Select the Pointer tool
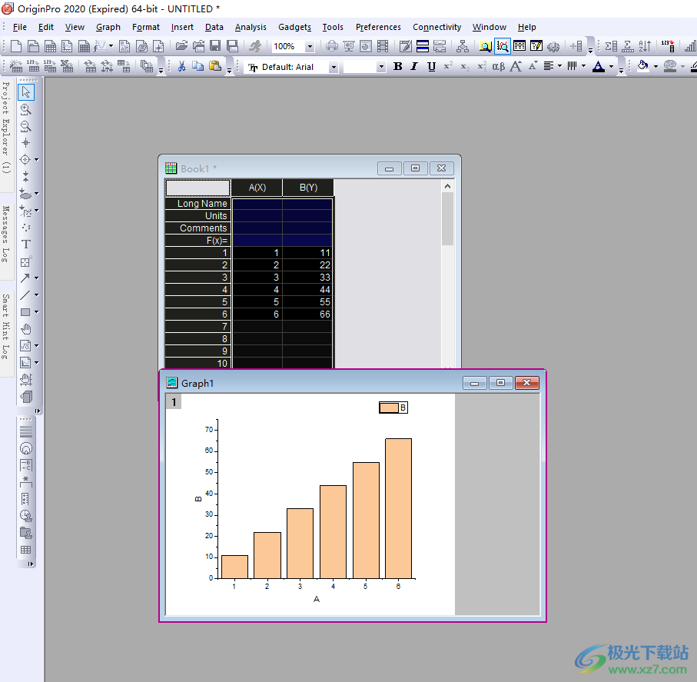Screen dimensions: 697x682 [x=26, y=92]
